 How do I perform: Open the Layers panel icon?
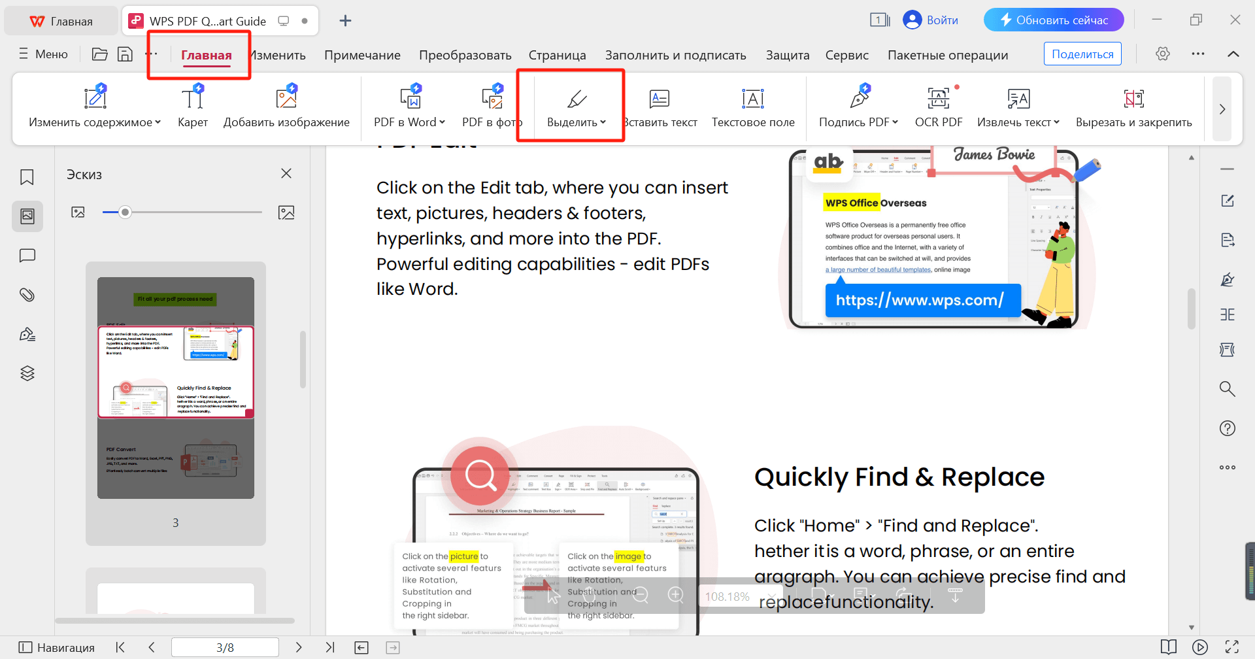(x=27, y=373)
